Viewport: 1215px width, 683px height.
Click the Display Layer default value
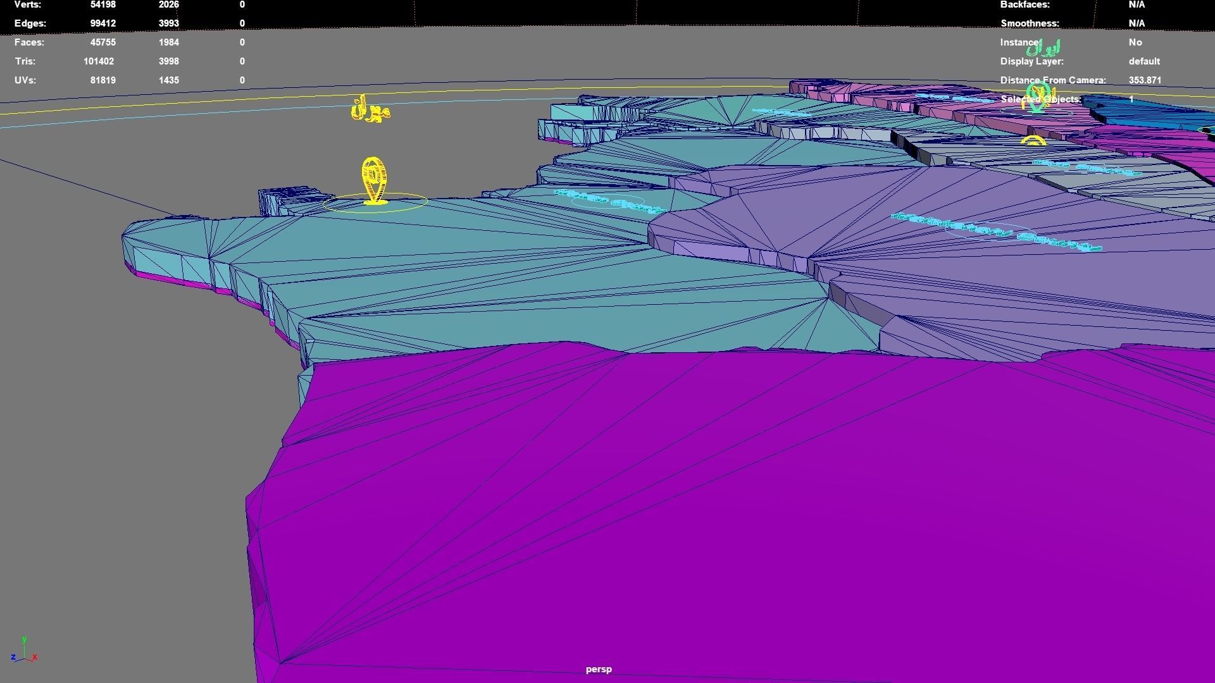tap(1143, 61)
